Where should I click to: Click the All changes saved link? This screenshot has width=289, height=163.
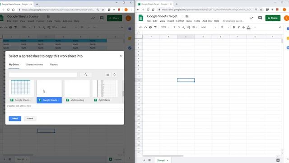pyautogui.click(x=233, y=21)
